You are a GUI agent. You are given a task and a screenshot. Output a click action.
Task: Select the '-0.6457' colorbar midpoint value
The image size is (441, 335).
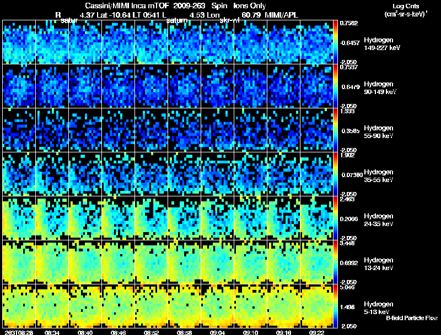(x=349, y=43)
